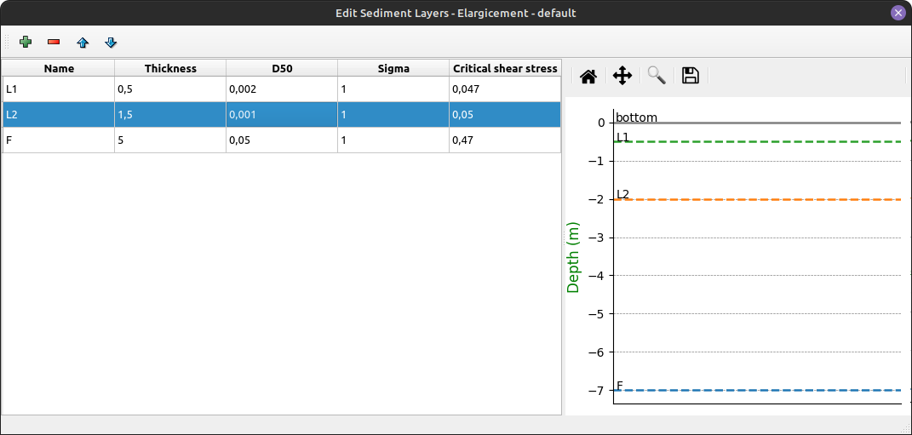Click the red minus delete layer icon
This screenshot has height=435, width=912.
click(x=54, y=42)
